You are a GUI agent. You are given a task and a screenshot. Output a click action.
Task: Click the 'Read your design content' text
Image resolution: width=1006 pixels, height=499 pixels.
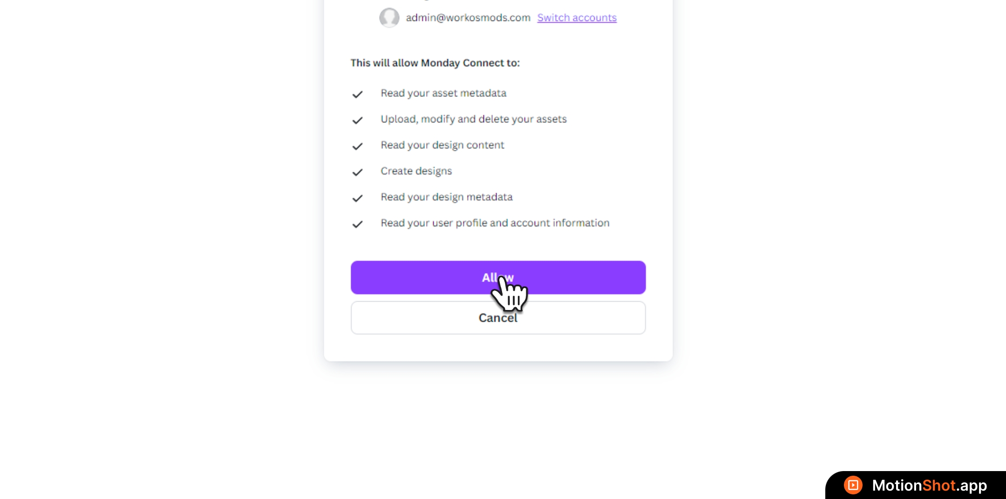click(442, 145)
